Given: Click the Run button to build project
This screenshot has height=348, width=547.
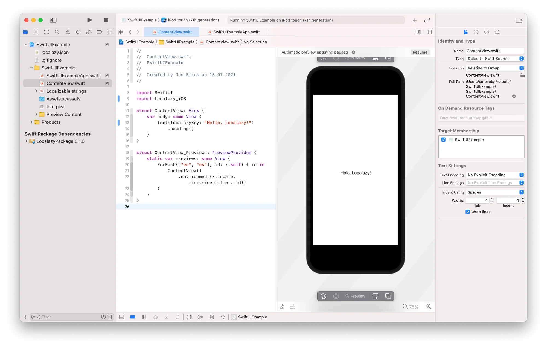Looking at the screenshot, I should point(89,20).
